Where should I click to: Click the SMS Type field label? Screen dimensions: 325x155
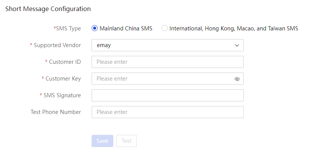point(67,28)
